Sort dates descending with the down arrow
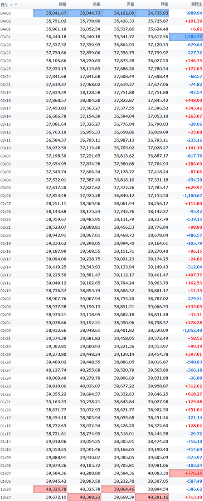The width and height of the screenshot is (203, 501). (x=16, y=4)
